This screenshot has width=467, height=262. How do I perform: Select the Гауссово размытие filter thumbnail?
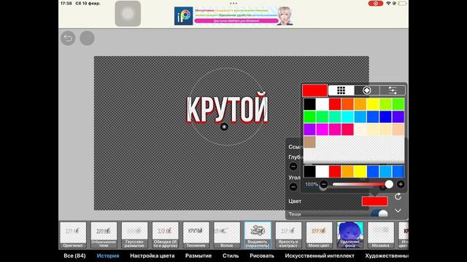point(134,235)
